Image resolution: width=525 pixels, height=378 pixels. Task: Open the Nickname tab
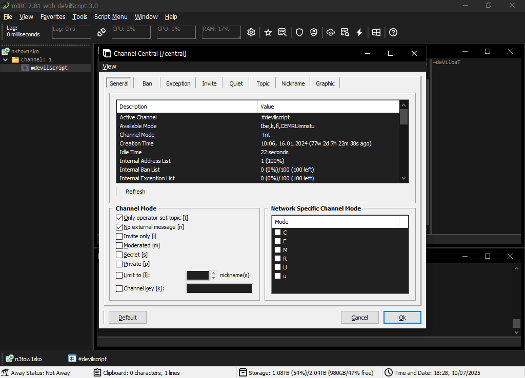click(293, 83)
